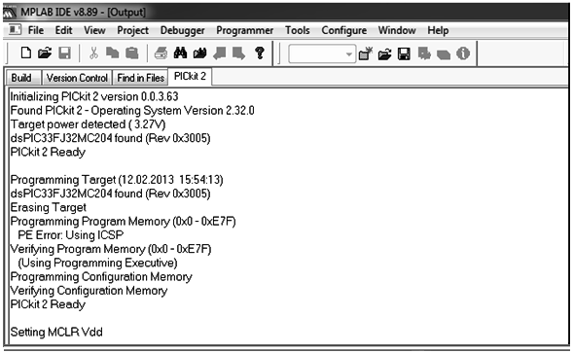The width and height of the screenshot is (573, 353).
Task: Click the 'PE Error: Using ICSP' line
Action: pyautogui.click(x=71, y=235)
